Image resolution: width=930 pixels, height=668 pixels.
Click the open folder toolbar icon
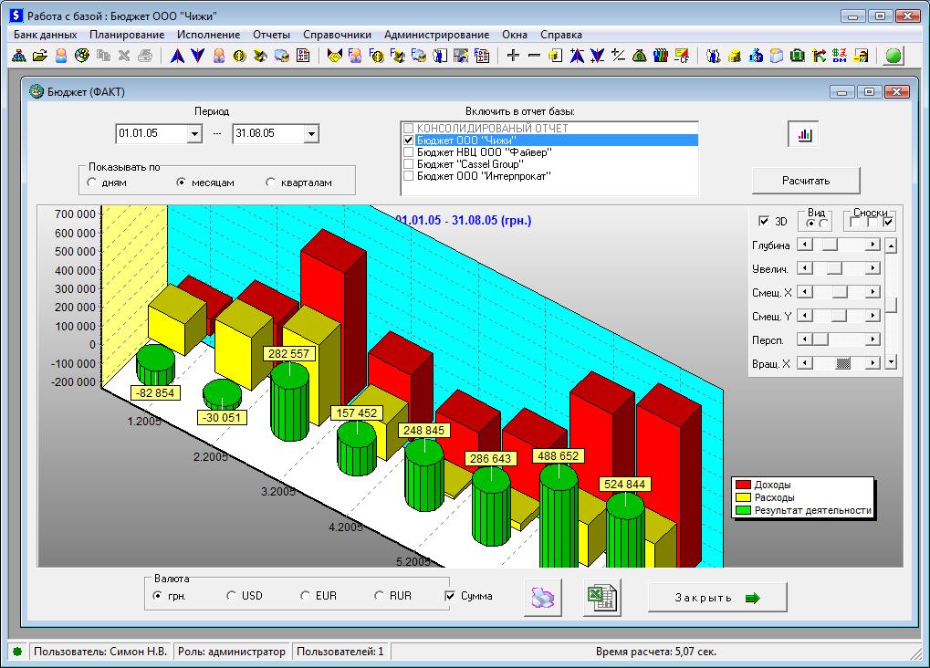coord(40,57)
